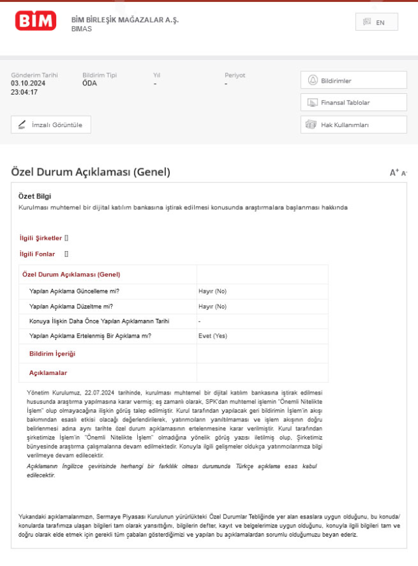Click the pen signature icon
This screenshot has width=418, height=566.
22,125
